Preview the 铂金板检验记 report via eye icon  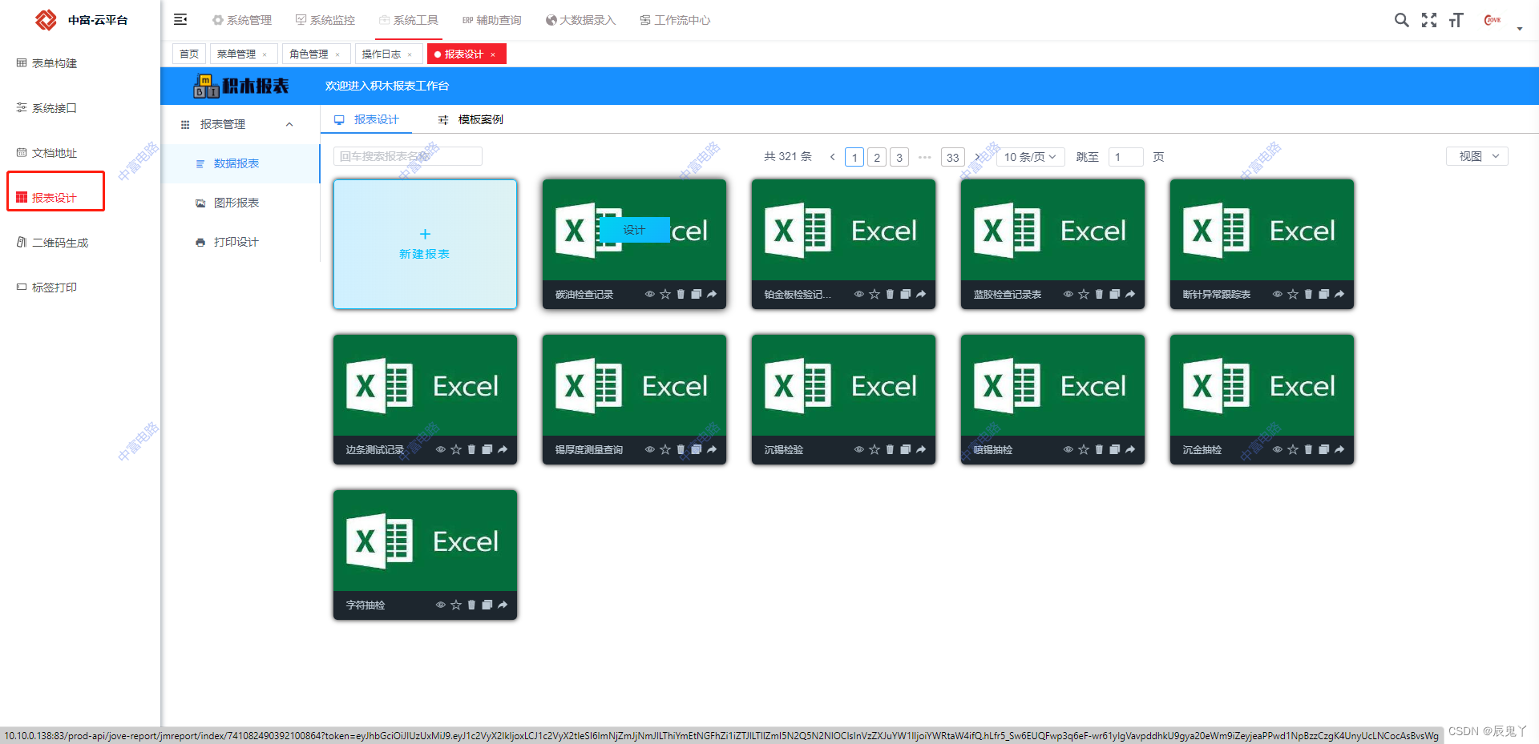coord(858,294)
